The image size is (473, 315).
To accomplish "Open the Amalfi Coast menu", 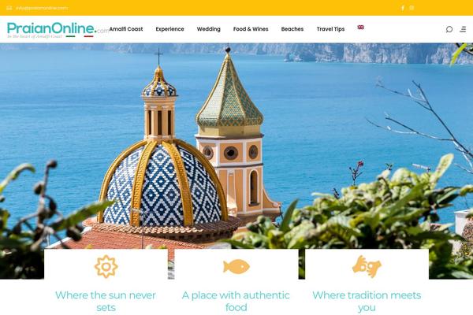I will point(126,29).
